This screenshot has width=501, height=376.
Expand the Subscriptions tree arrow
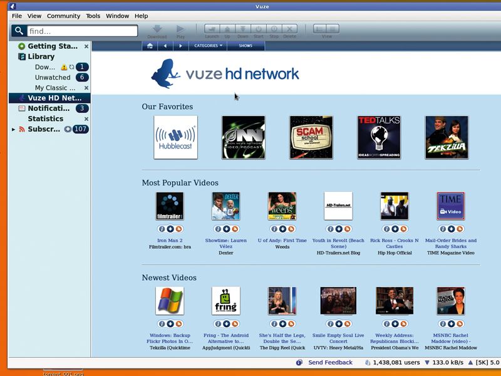pos(13,130)
